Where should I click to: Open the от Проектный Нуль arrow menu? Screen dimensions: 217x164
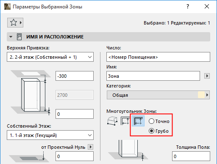(91, 147)
